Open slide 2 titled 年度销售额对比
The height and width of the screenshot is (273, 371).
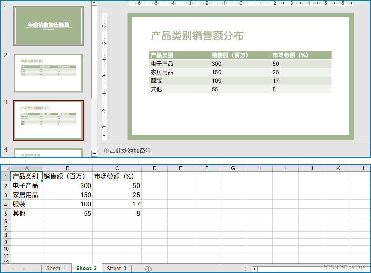point(48,73)
